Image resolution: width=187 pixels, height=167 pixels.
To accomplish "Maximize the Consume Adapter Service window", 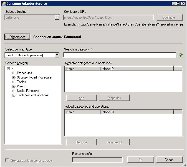I will (x=178, y=4).
